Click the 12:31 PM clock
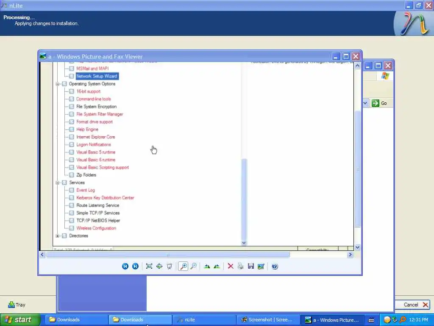This screenshot has width=434, height=326. [x=418, y=320]
